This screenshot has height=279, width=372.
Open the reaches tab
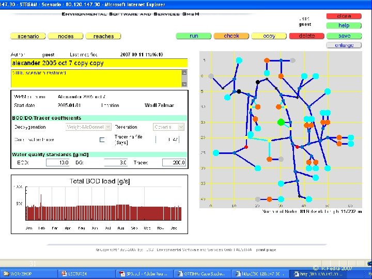click(x=103, y=36)
